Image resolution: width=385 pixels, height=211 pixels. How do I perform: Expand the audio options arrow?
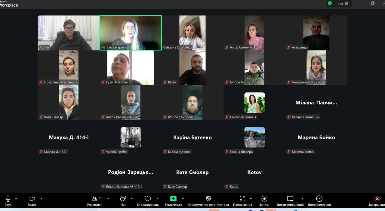click(16, 199)
